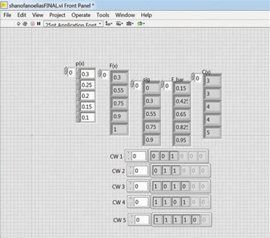Click the CW 5 index input field
This screenshot has width=270, height=238.
[x=142, y=220]
